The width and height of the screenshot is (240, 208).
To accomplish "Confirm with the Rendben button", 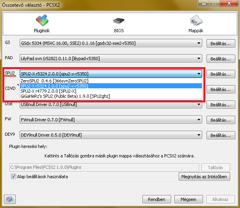I will tap(157, 199).
